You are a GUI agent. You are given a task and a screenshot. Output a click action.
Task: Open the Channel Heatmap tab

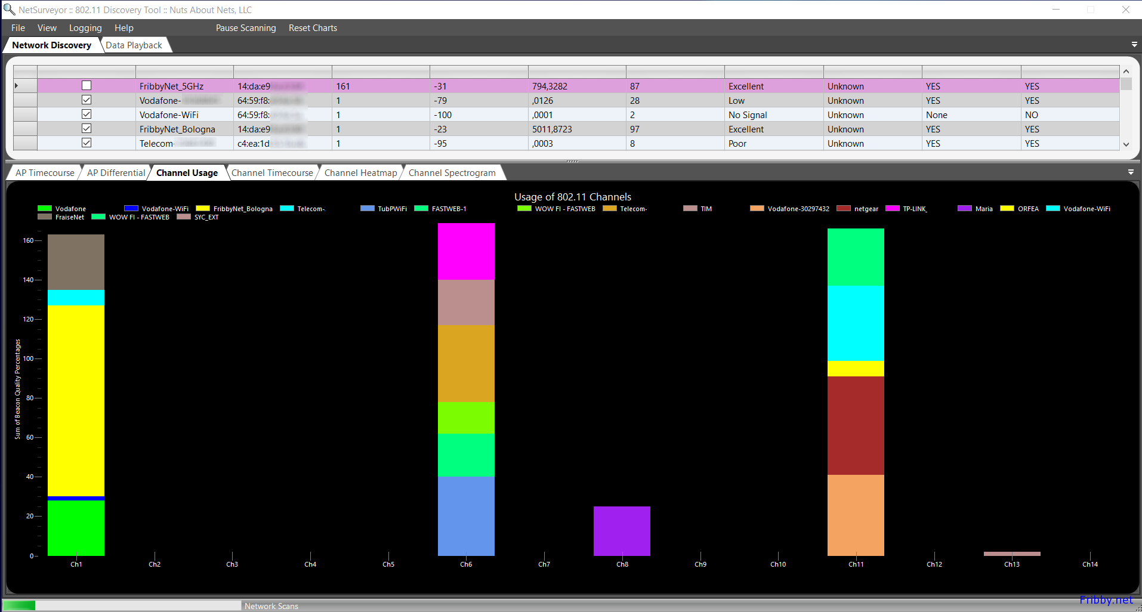coord(360,173)
